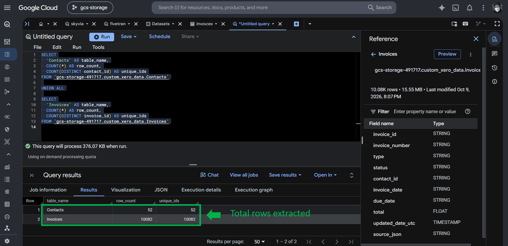
Task: Click the user account avatar
Action: click(x=497, y=8)
